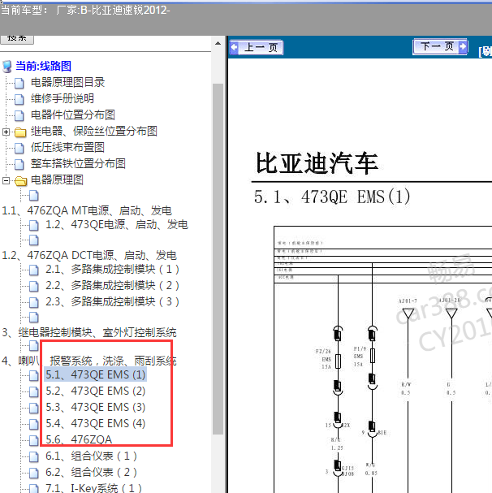Open 电器件位置分布图 entry
The height and width of the screenshot is (493, 492).
click(72, 115)
